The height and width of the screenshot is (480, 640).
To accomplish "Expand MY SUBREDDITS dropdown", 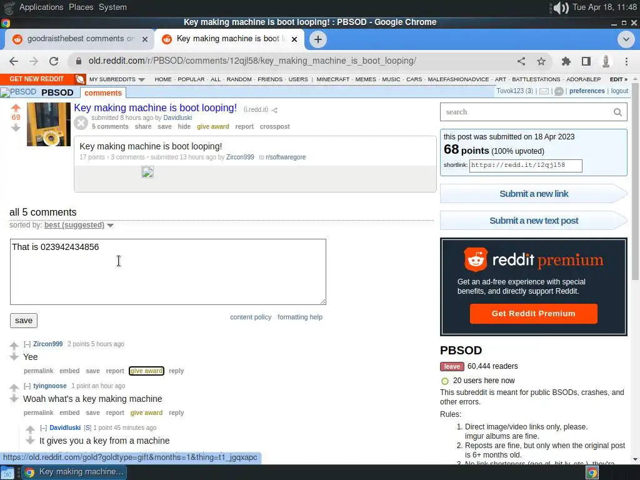I will [117, 79].
